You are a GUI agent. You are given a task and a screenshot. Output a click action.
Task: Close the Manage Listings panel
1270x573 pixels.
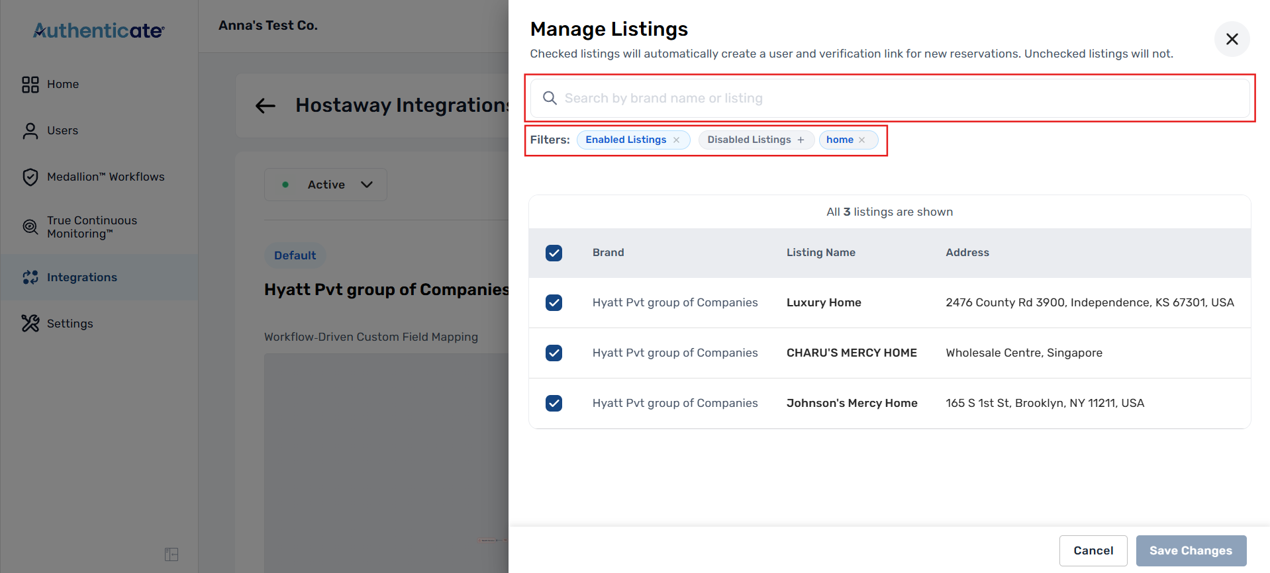click(x=1232, y=39)
